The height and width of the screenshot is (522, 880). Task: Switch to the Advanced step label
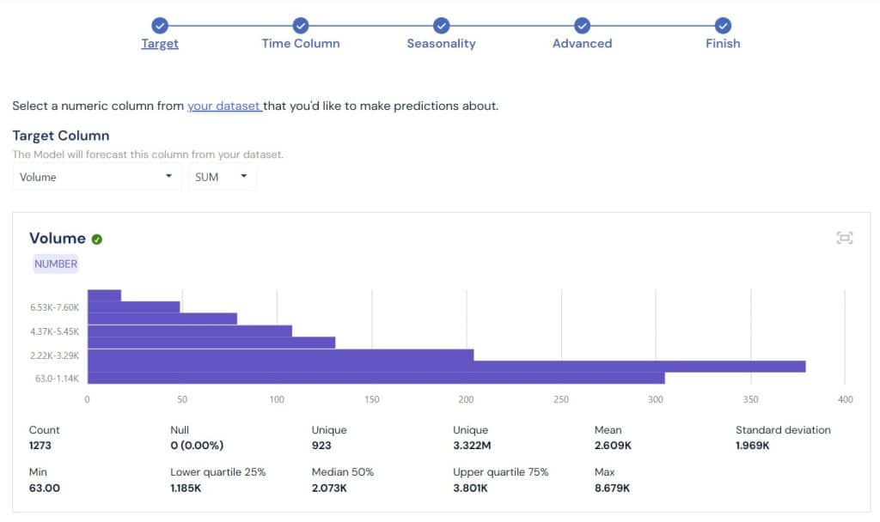point(583,42)
